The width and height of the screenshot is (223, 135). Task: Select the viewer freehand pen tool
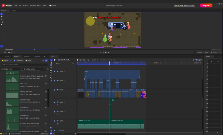coord(2,24)
